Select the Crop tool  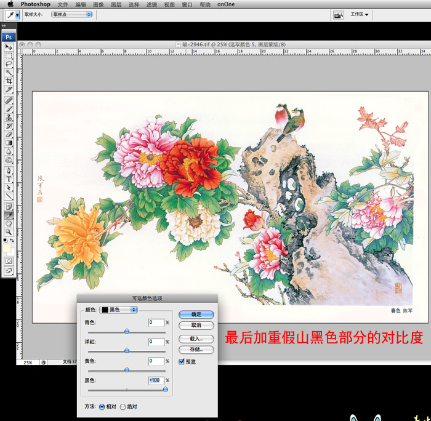click(x=9, y=81)
